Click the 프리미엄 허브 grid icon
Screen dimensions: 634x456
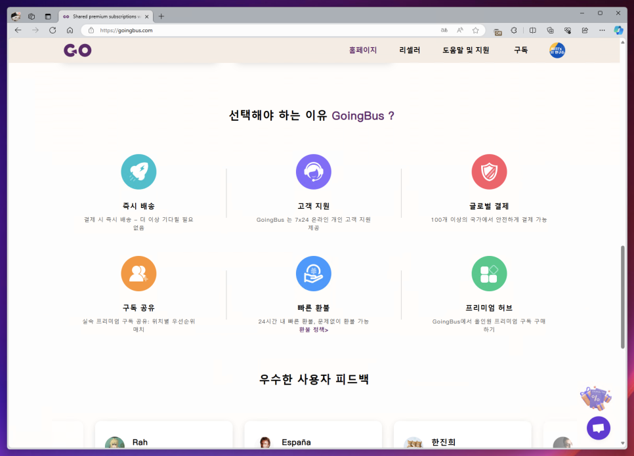coord(489,274)
